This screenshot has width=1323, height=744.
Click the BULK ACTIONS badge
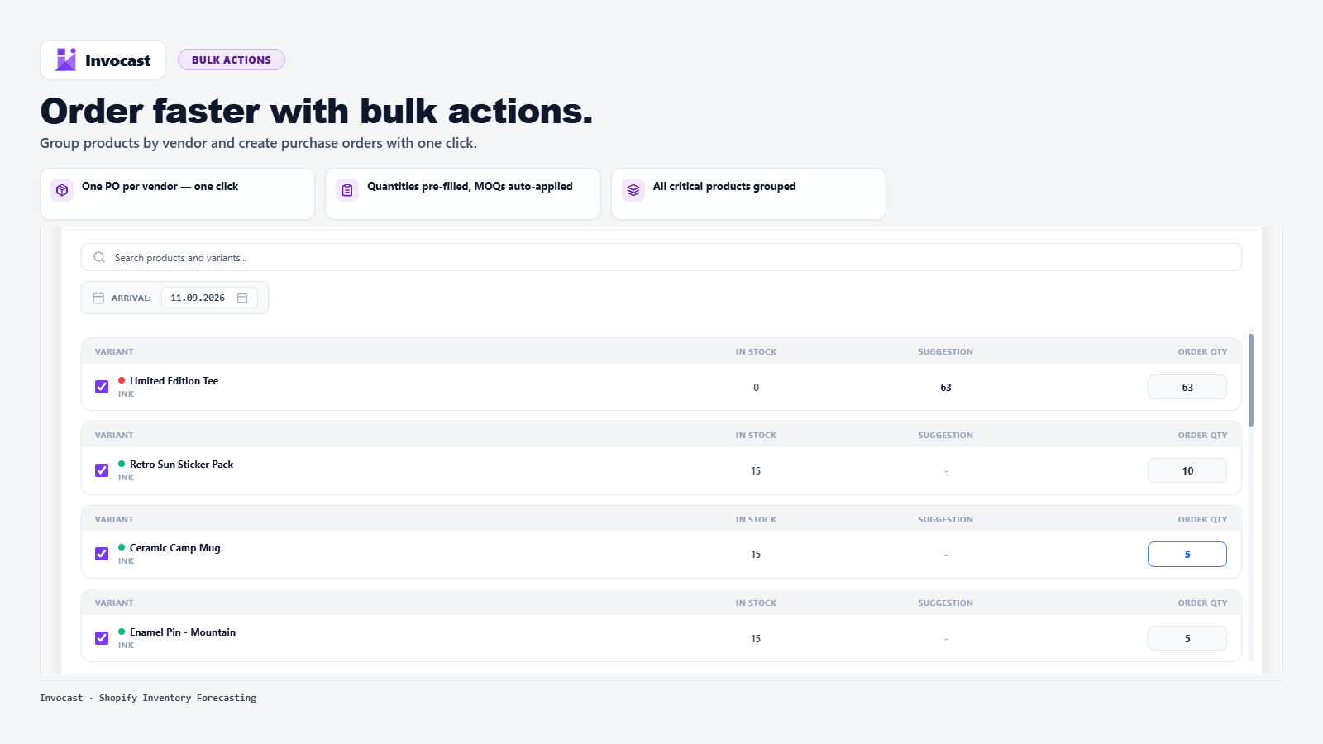pos(232,60)
